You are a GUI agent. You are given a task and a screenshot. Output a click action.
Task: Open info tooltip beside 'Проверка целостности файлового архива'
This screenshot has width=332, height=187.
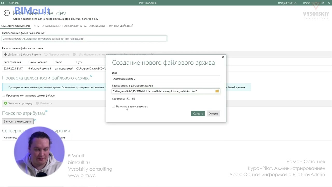[91, 76]
